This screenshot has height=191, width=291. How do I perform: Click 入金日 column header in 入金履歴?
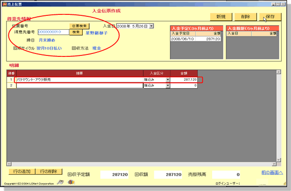coord(239,34)
